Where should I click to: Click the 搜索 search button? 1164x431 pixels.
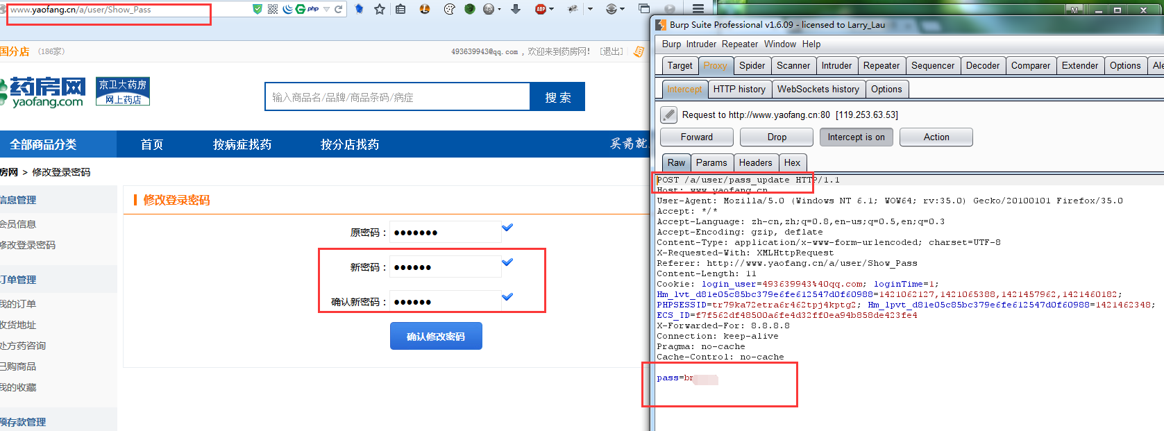point(557,97)
